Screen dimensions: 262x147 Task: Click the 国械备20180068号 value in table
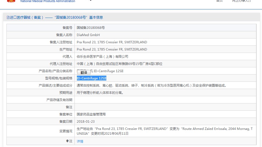tap(91, 28)
